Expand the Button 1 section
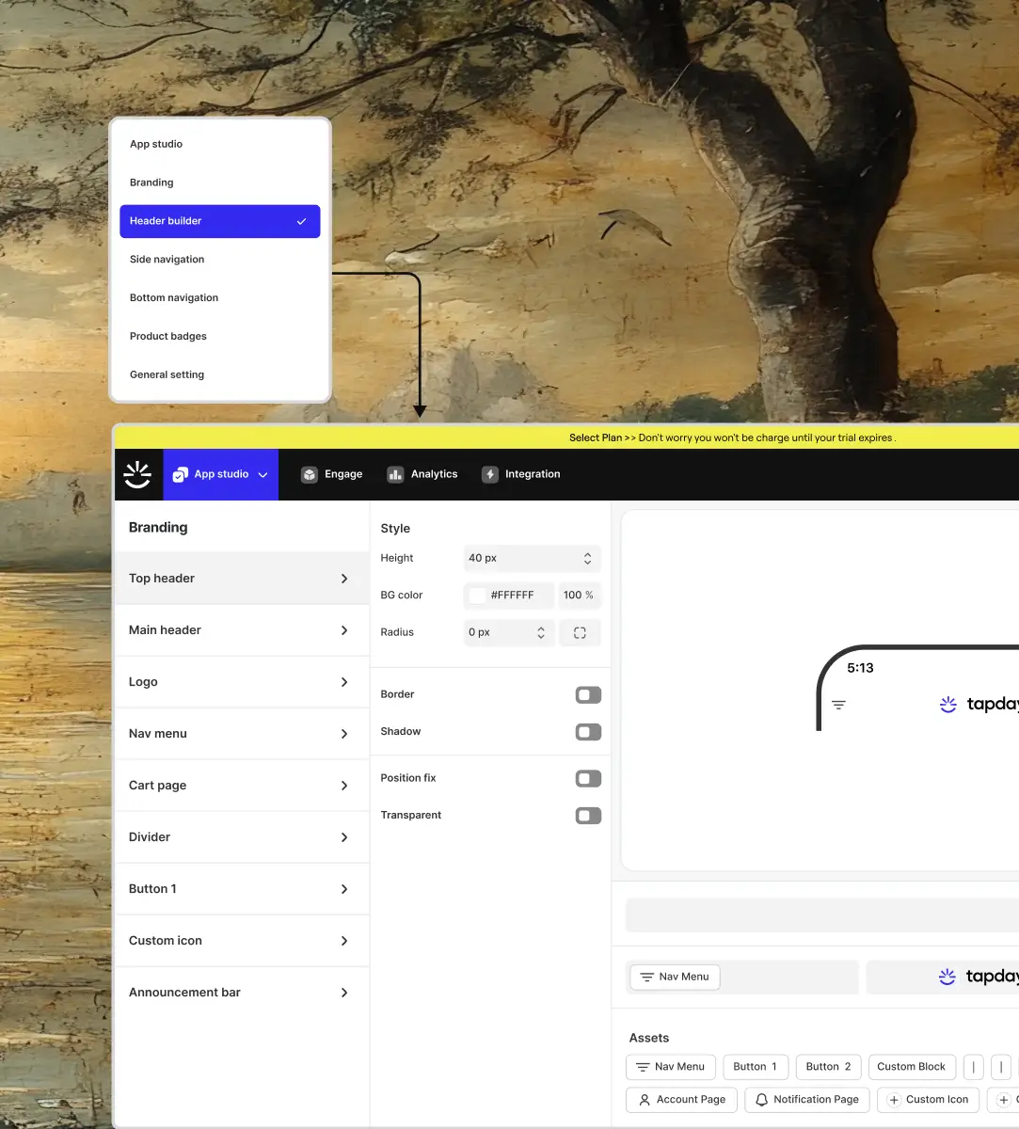 (241, 889)
